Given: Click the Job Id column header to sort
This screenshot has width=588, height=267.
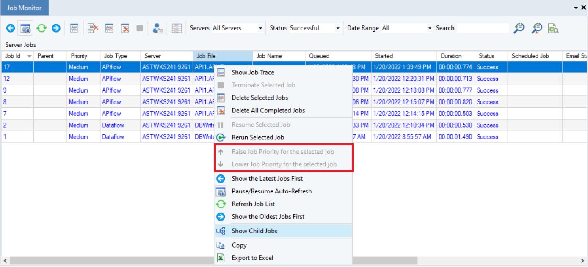Looking at the screenshot, I should click(x=13, y=56).
